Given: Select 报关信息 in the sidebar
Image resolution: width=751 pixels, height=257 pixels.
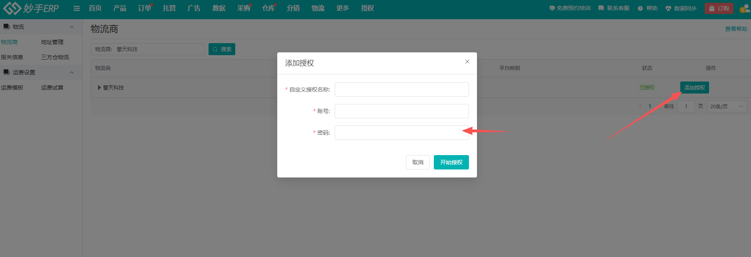Looking at the screenshot, I should pyautogui.click(x=12, y=57).
